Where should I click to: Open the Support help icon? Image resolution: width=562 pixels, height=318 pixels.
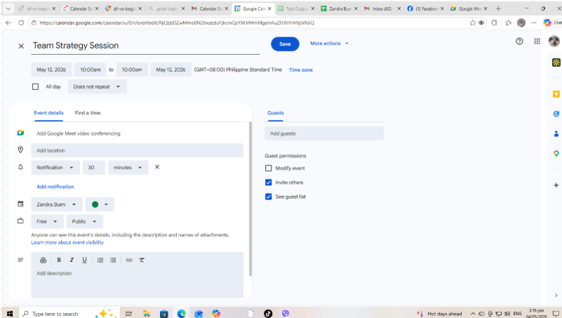coord(519,41)
